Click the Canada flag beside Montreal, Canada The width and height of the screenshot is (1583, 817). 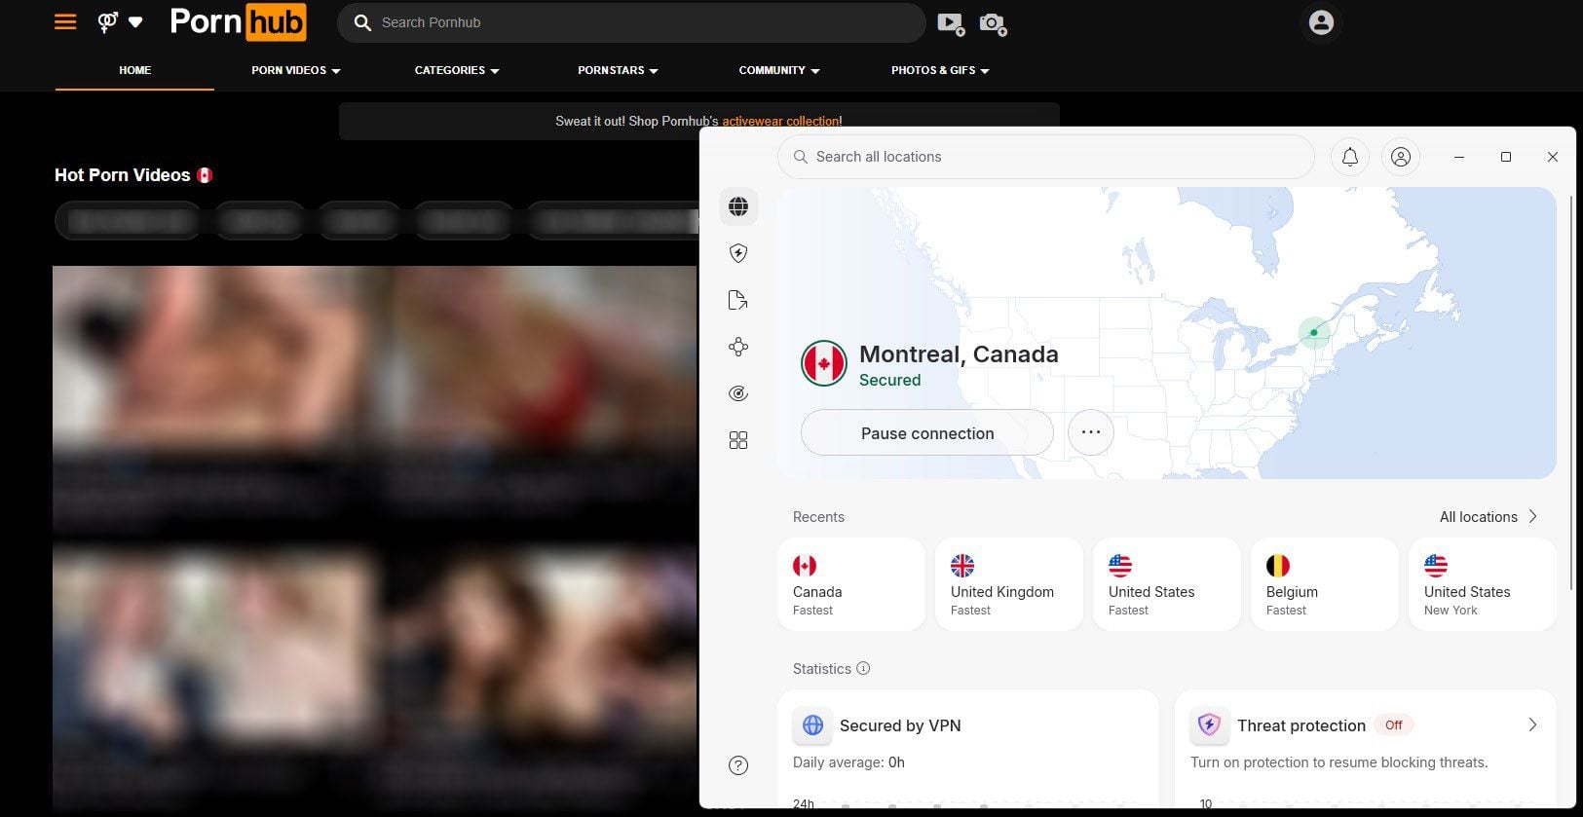(x=824, y=363)
